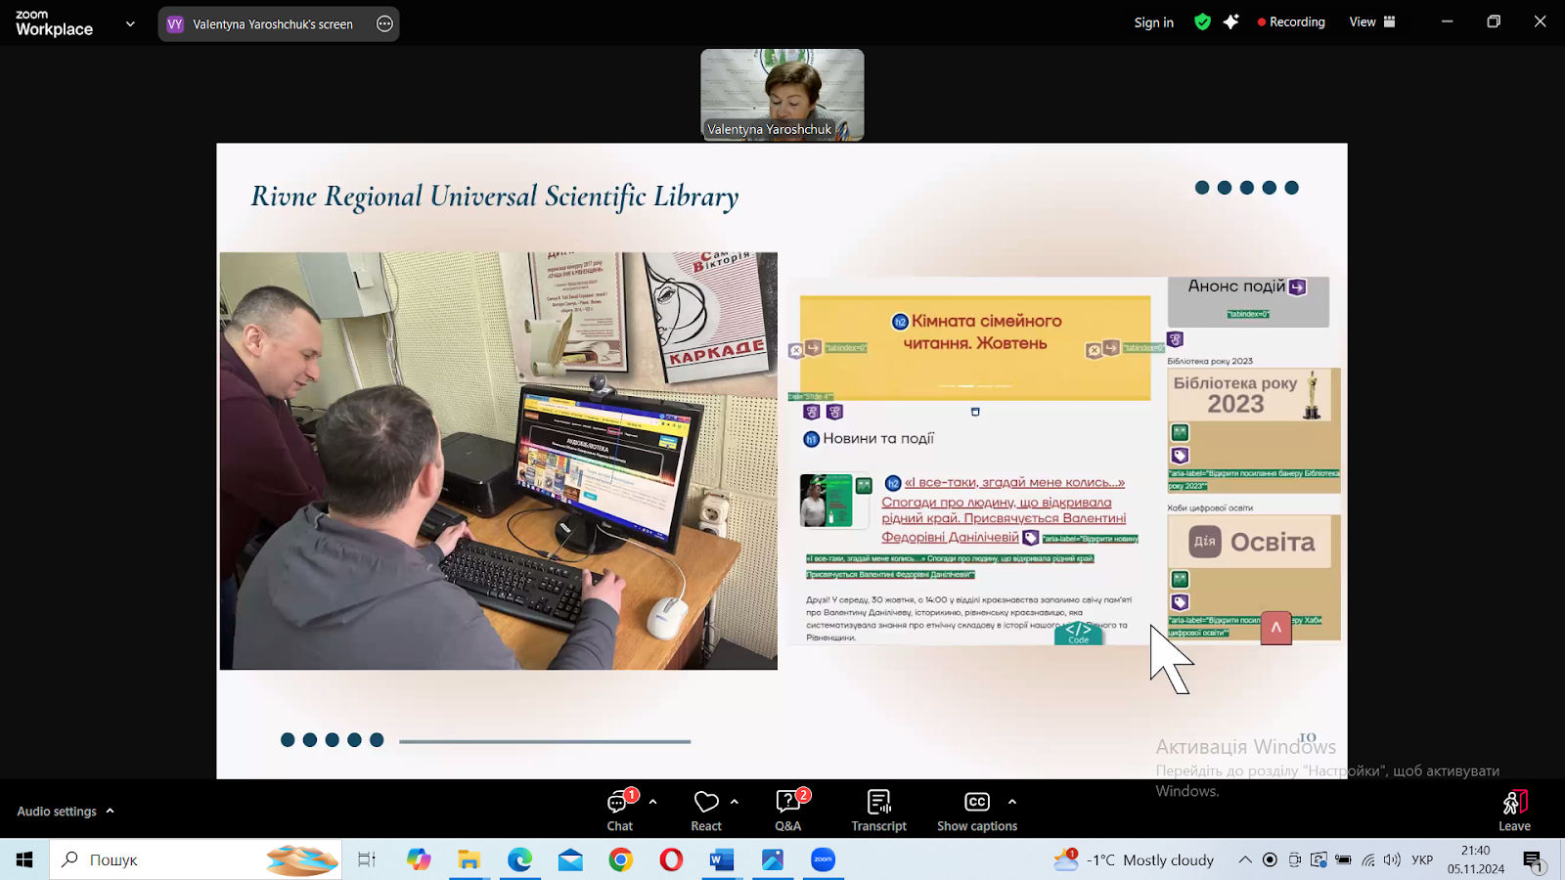Open the Windows Start menu
Screen dimensions: 1565x880
pos(24,859)
